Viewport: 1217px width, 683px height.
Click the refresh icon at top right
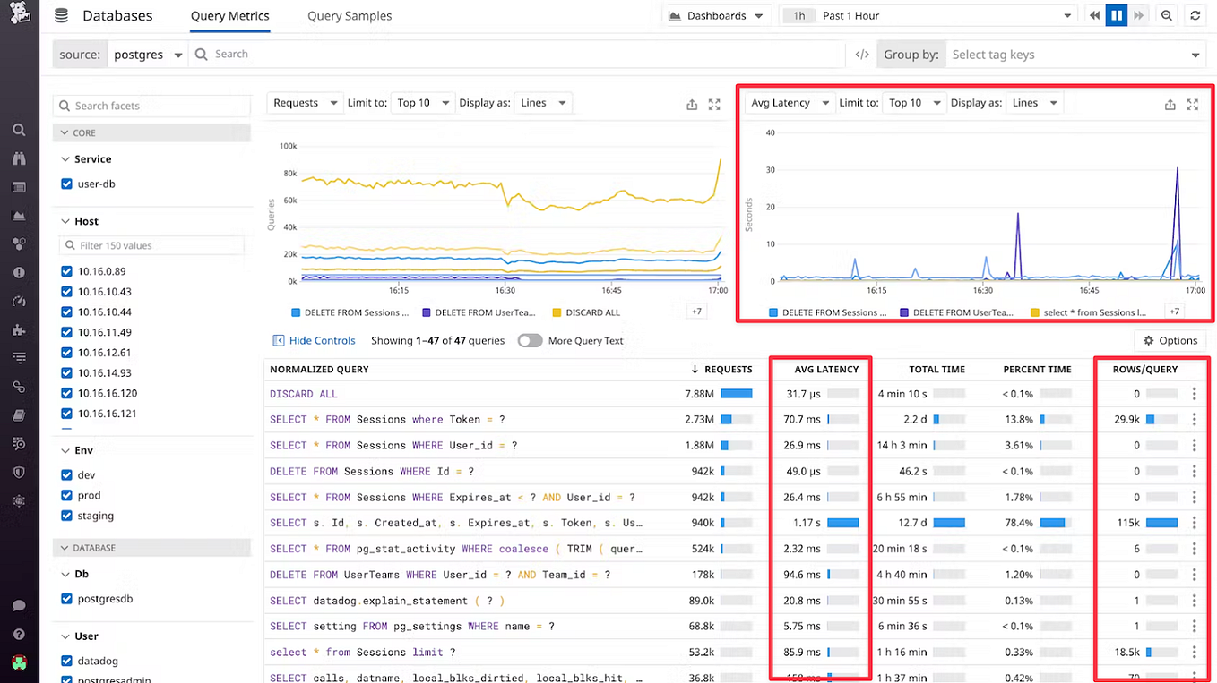1195,15
